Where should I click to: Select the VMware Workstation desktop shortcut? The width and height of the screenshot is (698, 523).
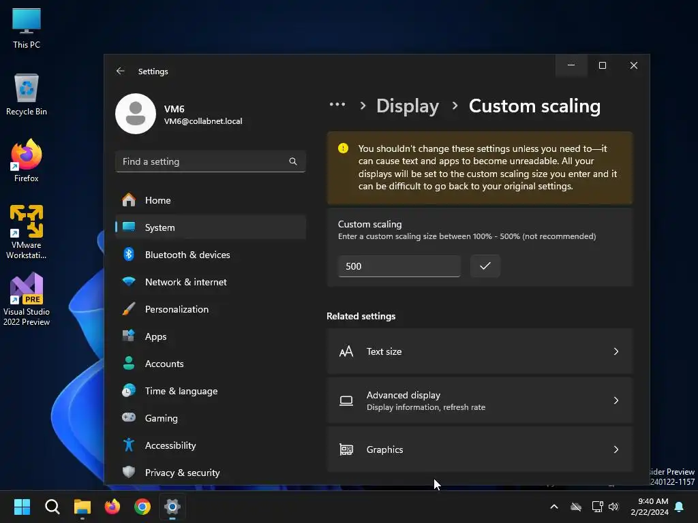27,232
